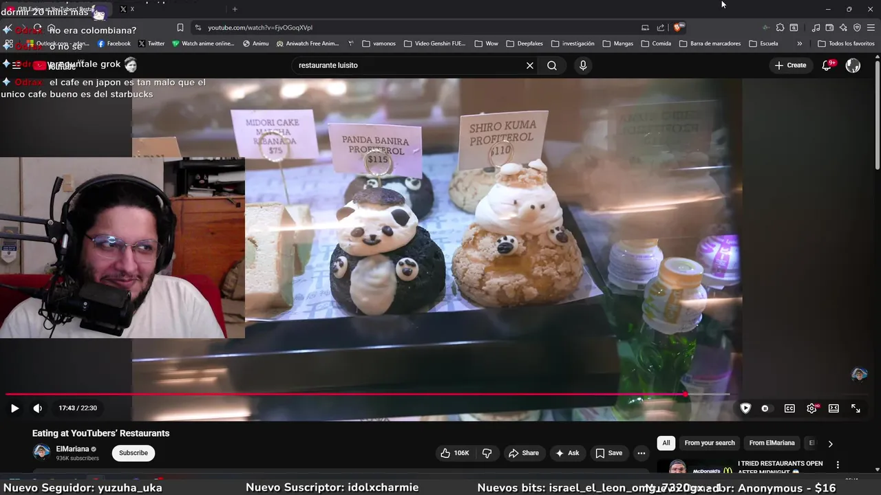Expand the Deepfakes bookmark folder
This screenshot has height=495, width=881.
[524, 43]
